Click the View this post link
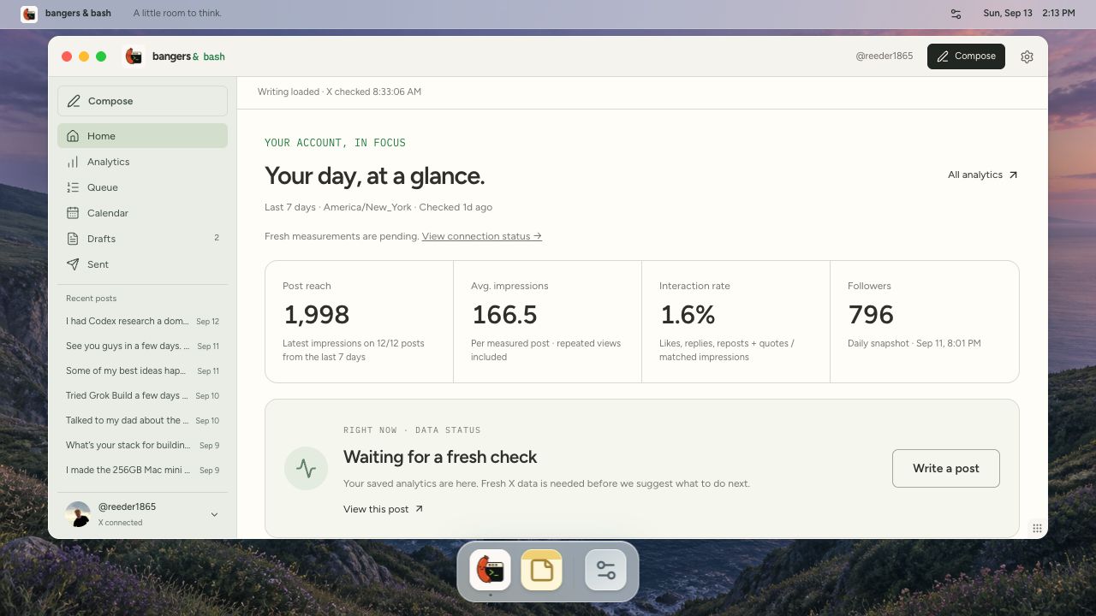 (x=384, y=509)
